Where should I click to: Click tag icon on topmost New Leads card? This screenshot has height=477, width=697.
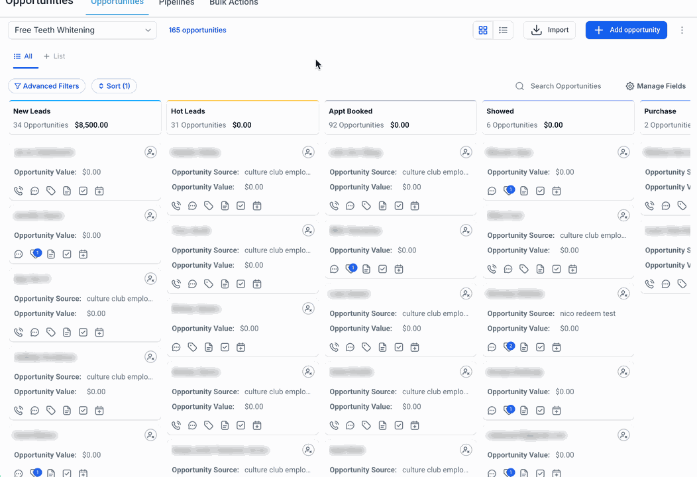tap(51, 191)
